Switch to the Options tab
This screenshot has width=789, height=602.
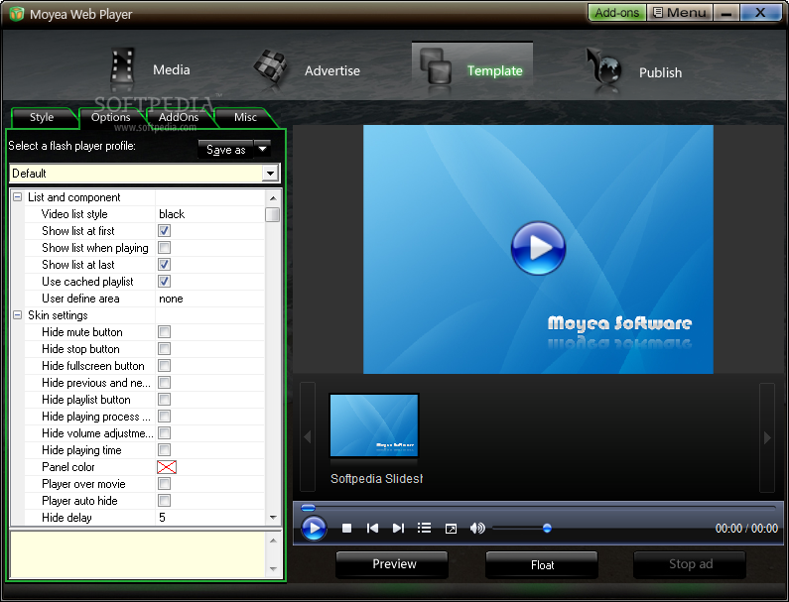pyautogui.click(x=111, y=117)
